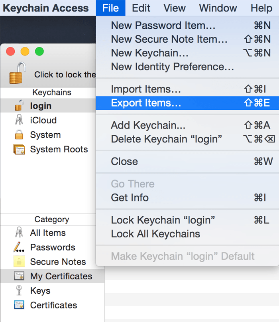Viewport: 279px width, 322px height.
Task: Select Add Keychain… from File menu
Action: coord(148,125)
